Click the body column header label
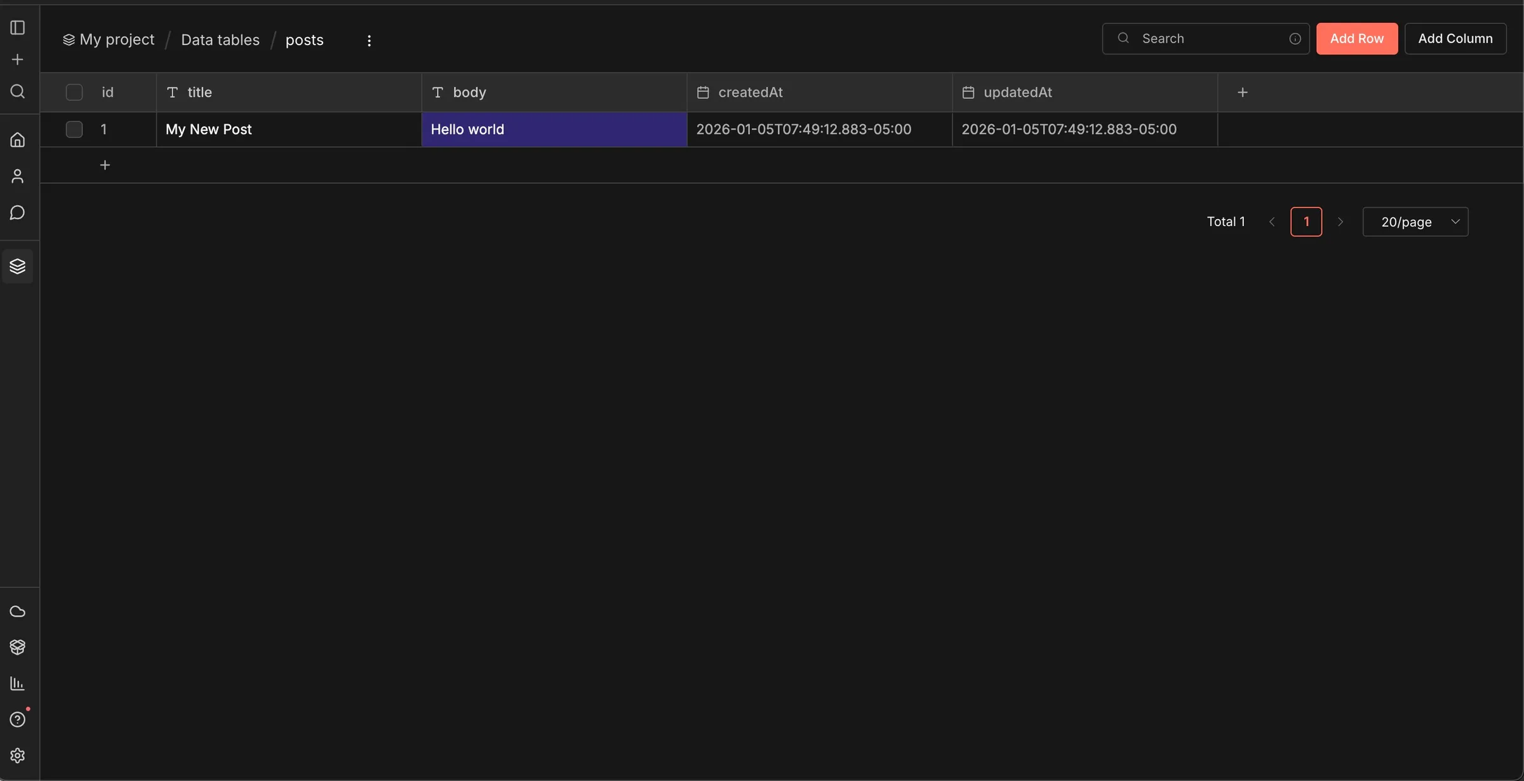The height and width of the screenshot is (781, 1524). (x=469, y=92)
